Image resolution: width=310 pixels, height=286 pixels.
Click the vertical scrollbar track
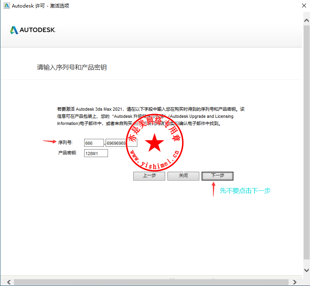point(306,142)
